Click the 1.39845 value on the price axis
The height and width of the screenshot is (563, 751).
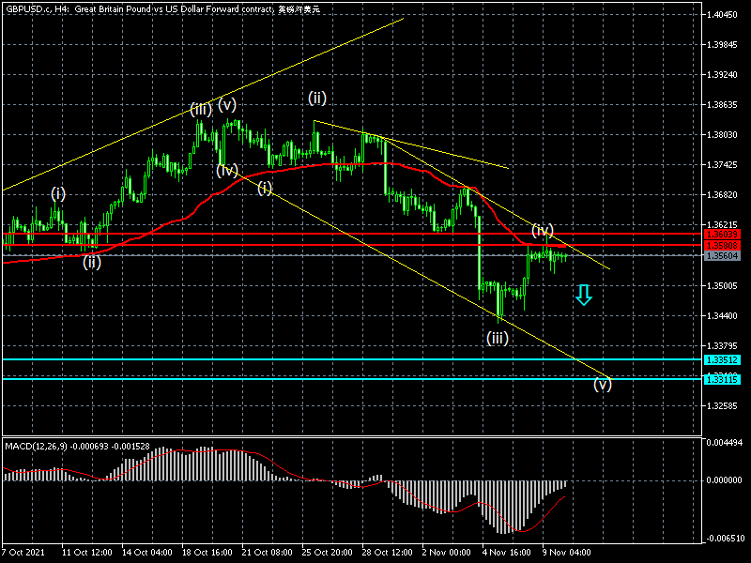click(722, 45)
